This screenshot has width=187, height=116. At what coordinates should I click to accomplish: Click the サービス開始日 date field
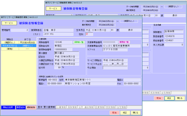[115, 60]
